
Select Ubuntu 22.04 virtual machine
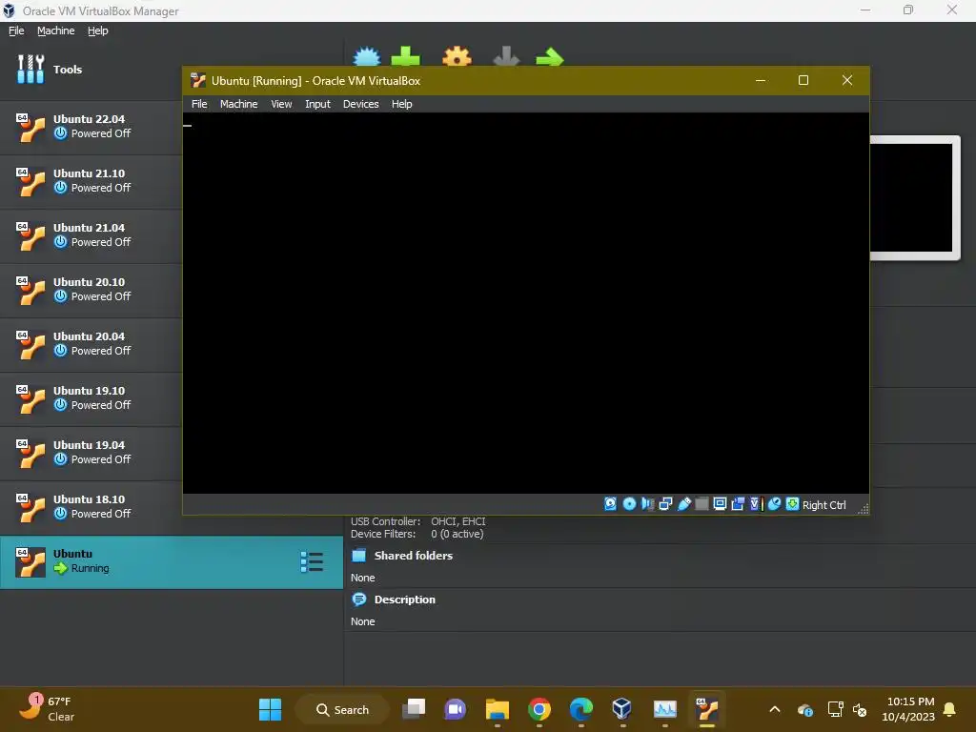(91, 127)
